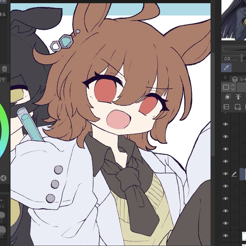Open the layer panel hamburger menu
The image size is (246, 246).
coord(225,77)
